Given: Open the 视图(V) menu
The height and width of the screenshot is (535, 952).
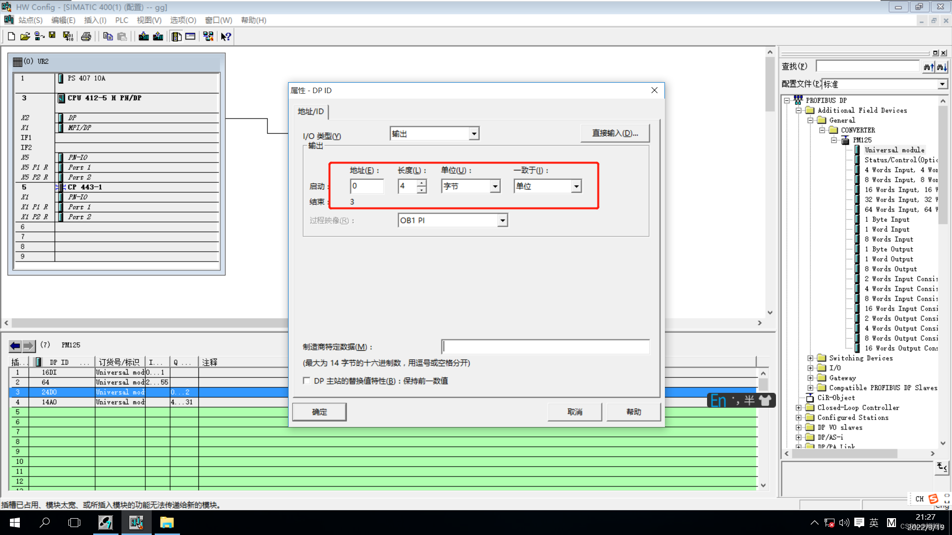Looking at the screenshot, I should [149, 20].
